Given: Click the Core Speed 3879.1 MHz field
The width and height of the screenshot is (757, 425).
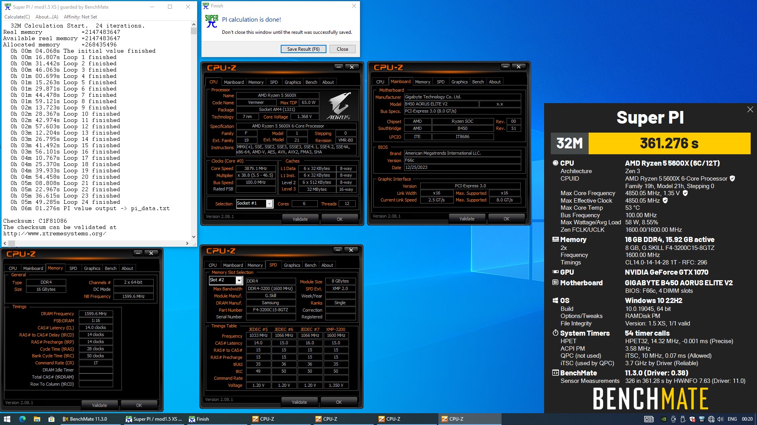Looking at the screenshot, I should [255, 168].
